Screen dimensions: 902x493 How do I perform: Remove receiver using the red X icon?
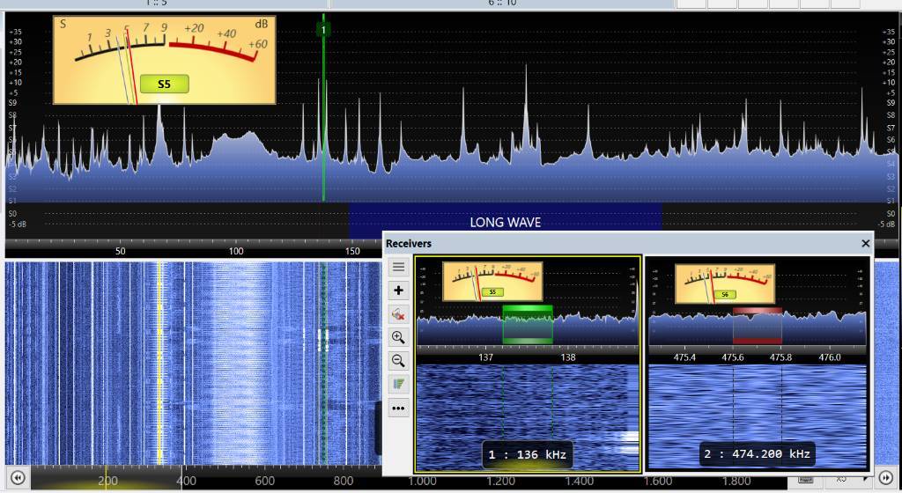(x=398, y=313)
